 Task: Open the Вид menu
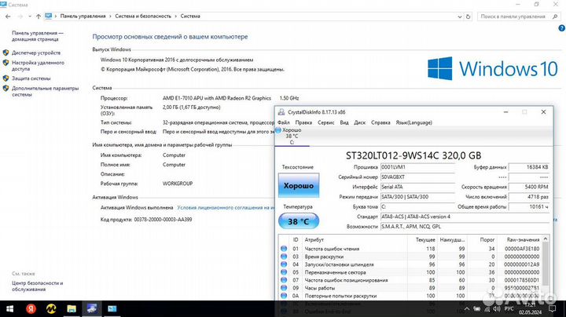(x=344, y=122)
